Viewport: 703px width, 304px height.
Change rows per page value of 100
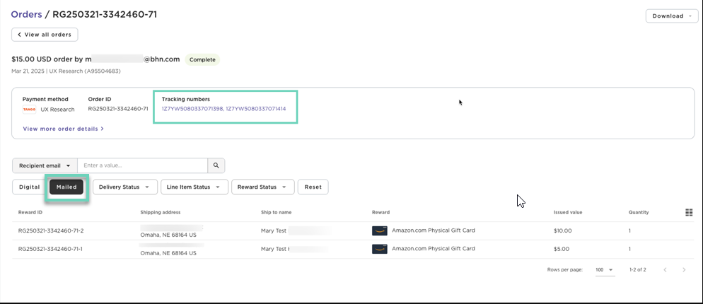coord(605,270)
